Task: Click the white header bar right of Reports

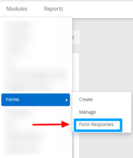Action: click(99, 9)
